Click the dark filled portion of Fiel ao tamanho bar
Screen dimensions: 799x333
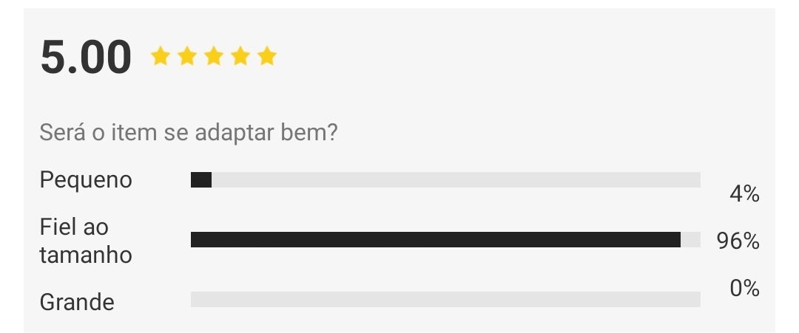click(436, 239)
